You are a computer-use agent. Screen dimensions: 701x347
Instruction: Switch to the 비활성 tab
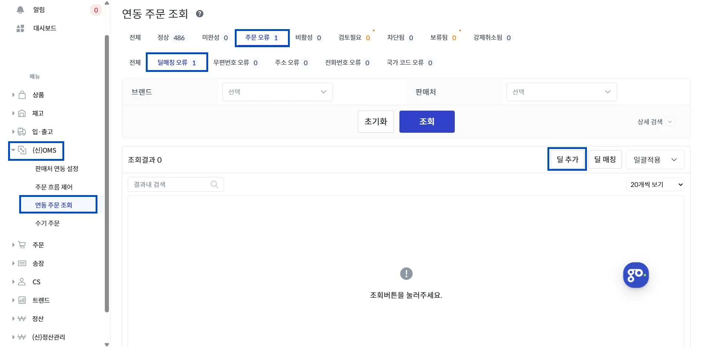[x=308, y=38]
